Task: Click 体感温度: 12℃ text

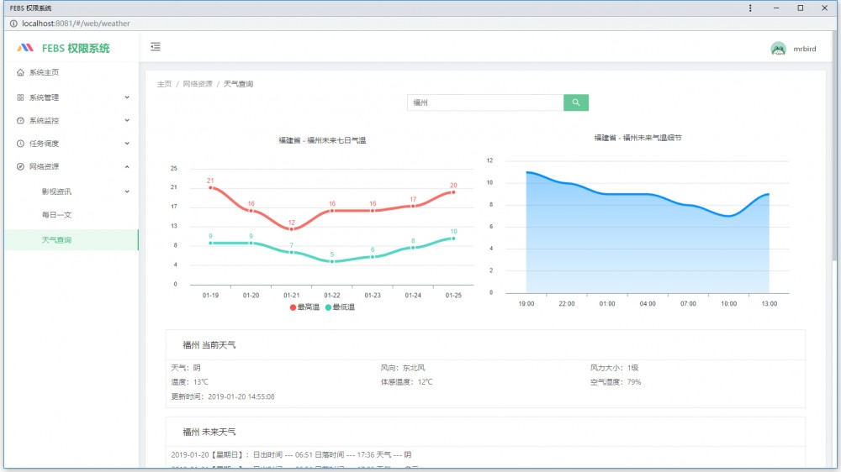Action: [406, 382]
